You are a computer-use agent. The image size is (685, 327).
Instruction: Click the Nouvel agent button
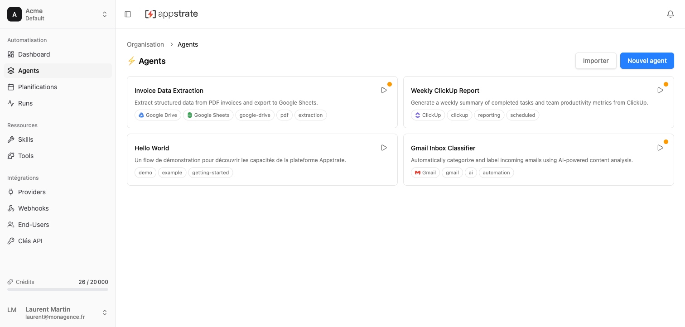[647, 60]
